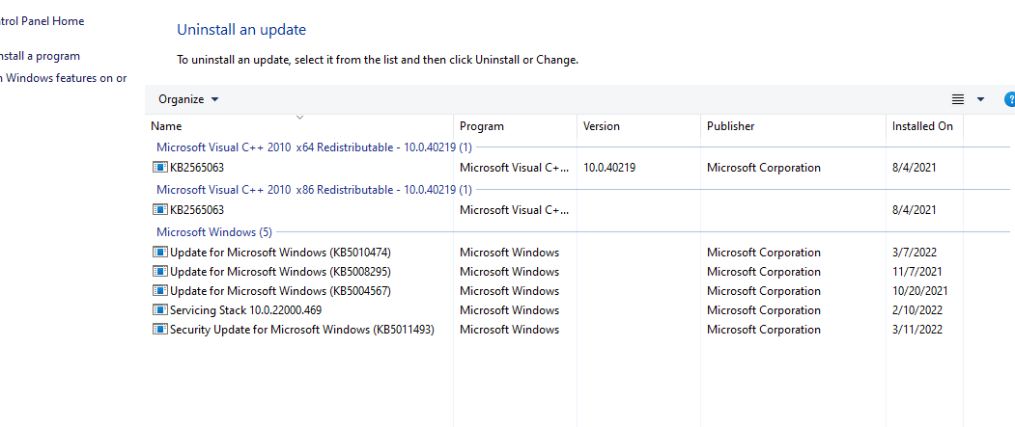This screenshot has width=1015, height=427.
Task: Click the icon next to Security Update KB5011493
Action: (x=160, y=330)
